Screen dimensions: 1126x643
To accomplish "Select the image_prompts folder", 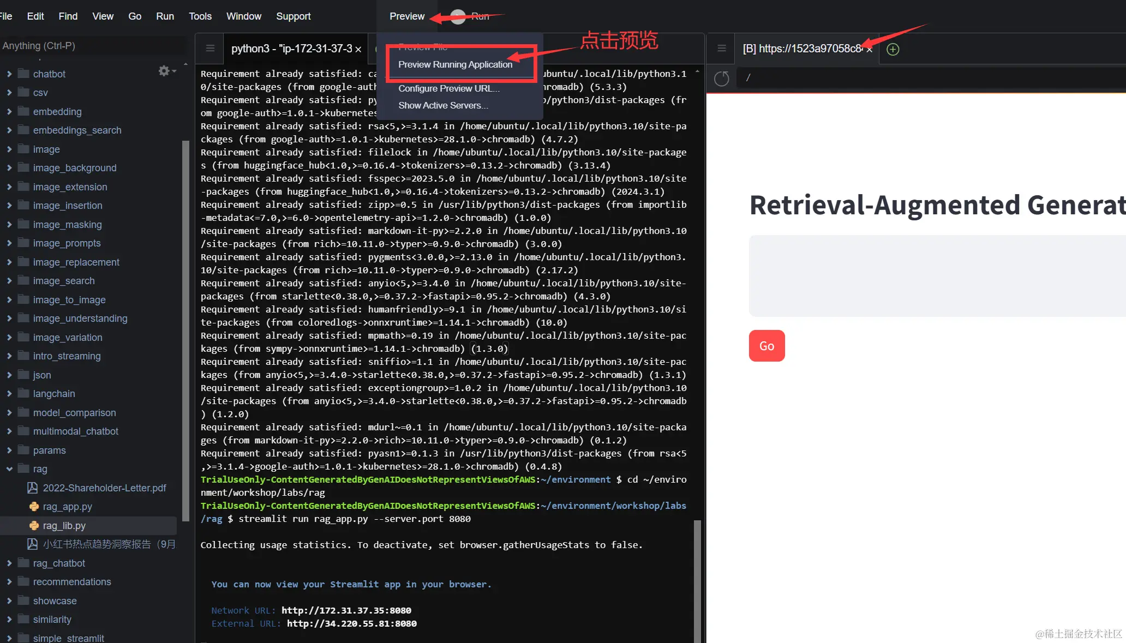I will coord(67,243).
